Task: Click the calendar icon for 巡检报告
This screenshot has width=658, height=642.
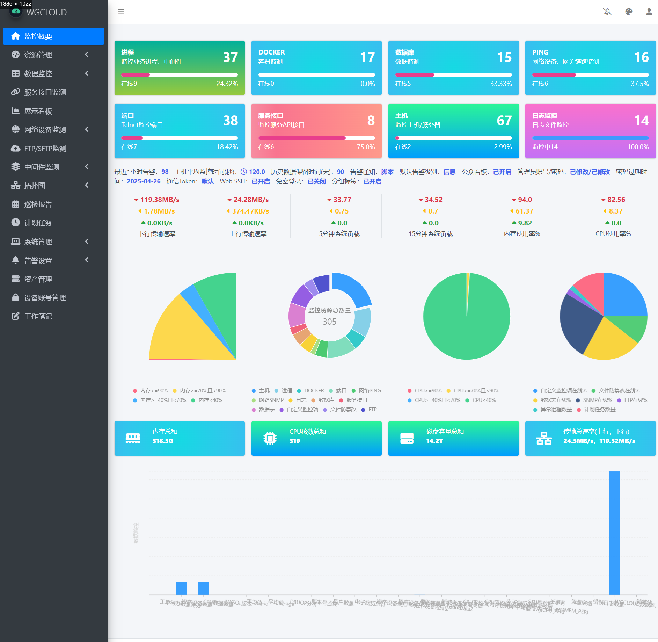Action: [x=15, y=204]
